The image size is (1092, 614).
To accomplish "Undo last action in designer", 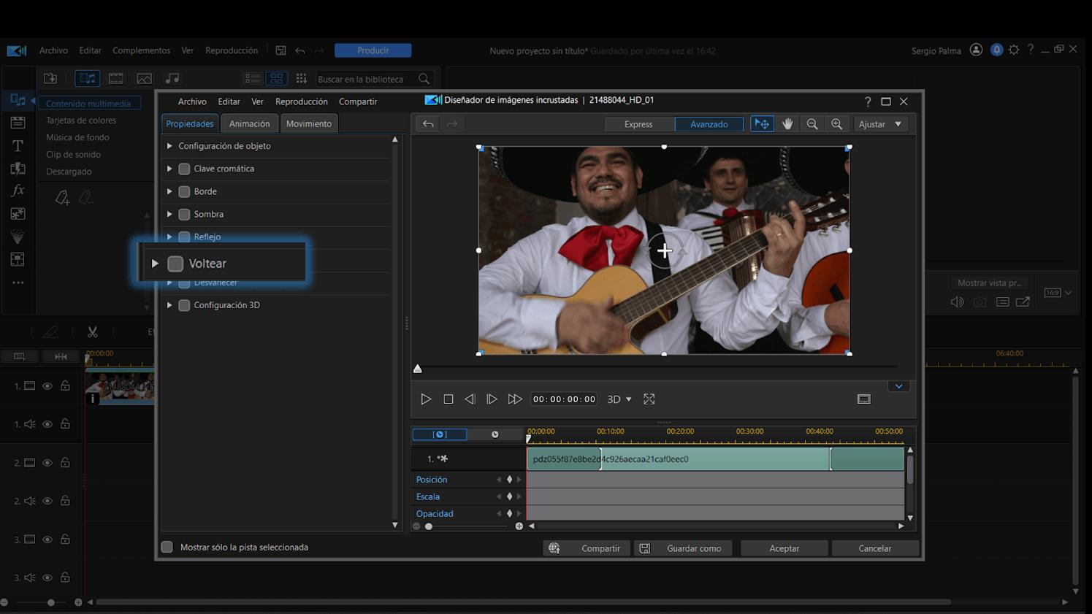I will pos(428,124).
